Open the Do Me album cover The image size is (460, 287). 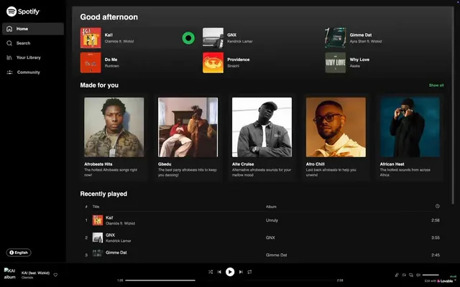point(91,62)
